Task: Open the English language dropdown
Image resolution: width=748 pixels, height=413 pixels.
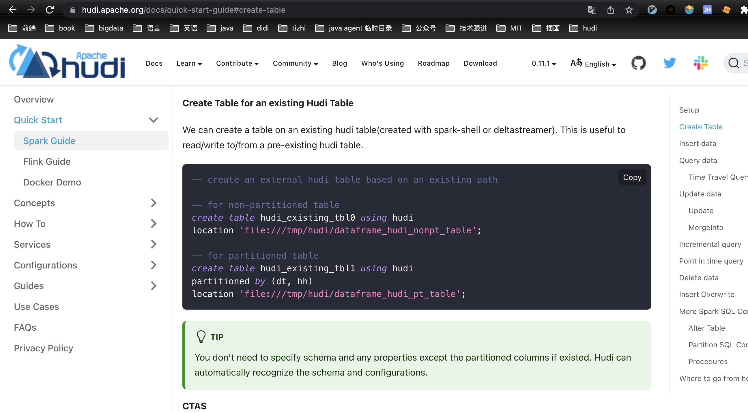Action: tap(593, 63)
